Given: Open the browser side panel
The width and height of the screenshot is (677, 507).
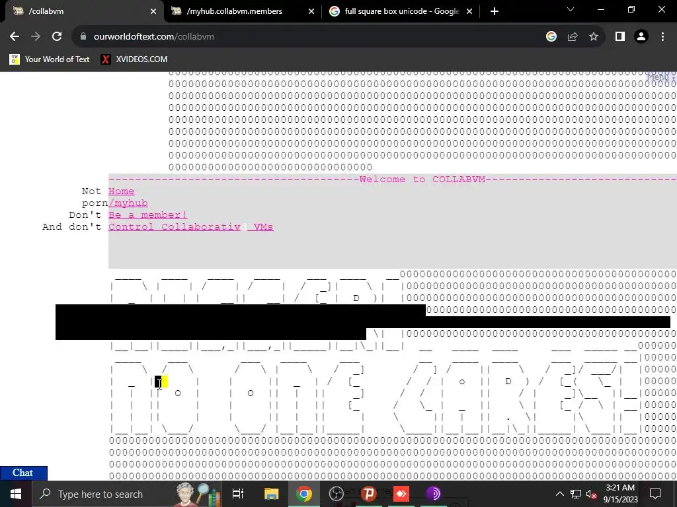Looking at the screenshot, I should pyautogui.click(x=620, y=37).
